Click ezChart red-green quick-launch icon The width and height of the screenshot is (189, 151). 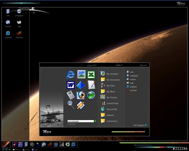(x=50, y=145)
